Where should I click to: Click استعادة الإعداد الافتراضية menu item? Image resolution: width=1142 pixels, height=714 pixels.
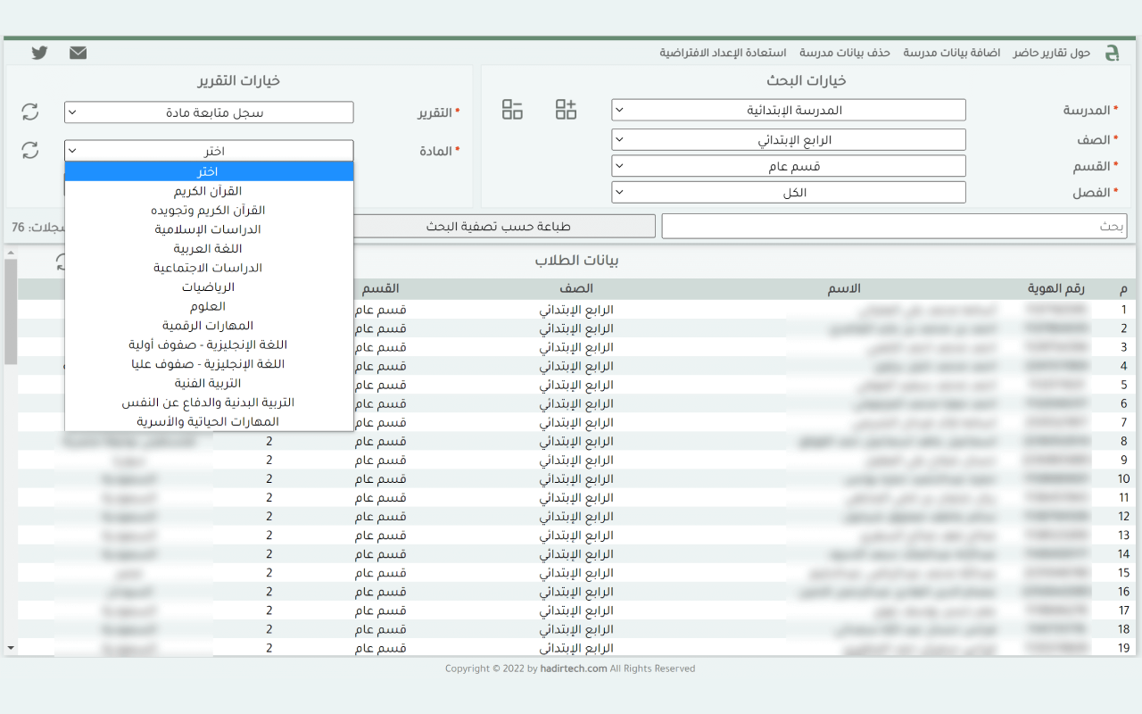coord(723,53)
